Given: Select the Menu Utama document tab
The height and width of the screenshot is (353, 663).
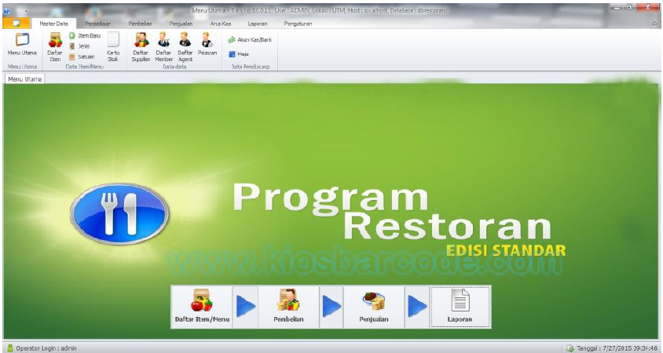Looking at the screenshot, I should 24,79.
